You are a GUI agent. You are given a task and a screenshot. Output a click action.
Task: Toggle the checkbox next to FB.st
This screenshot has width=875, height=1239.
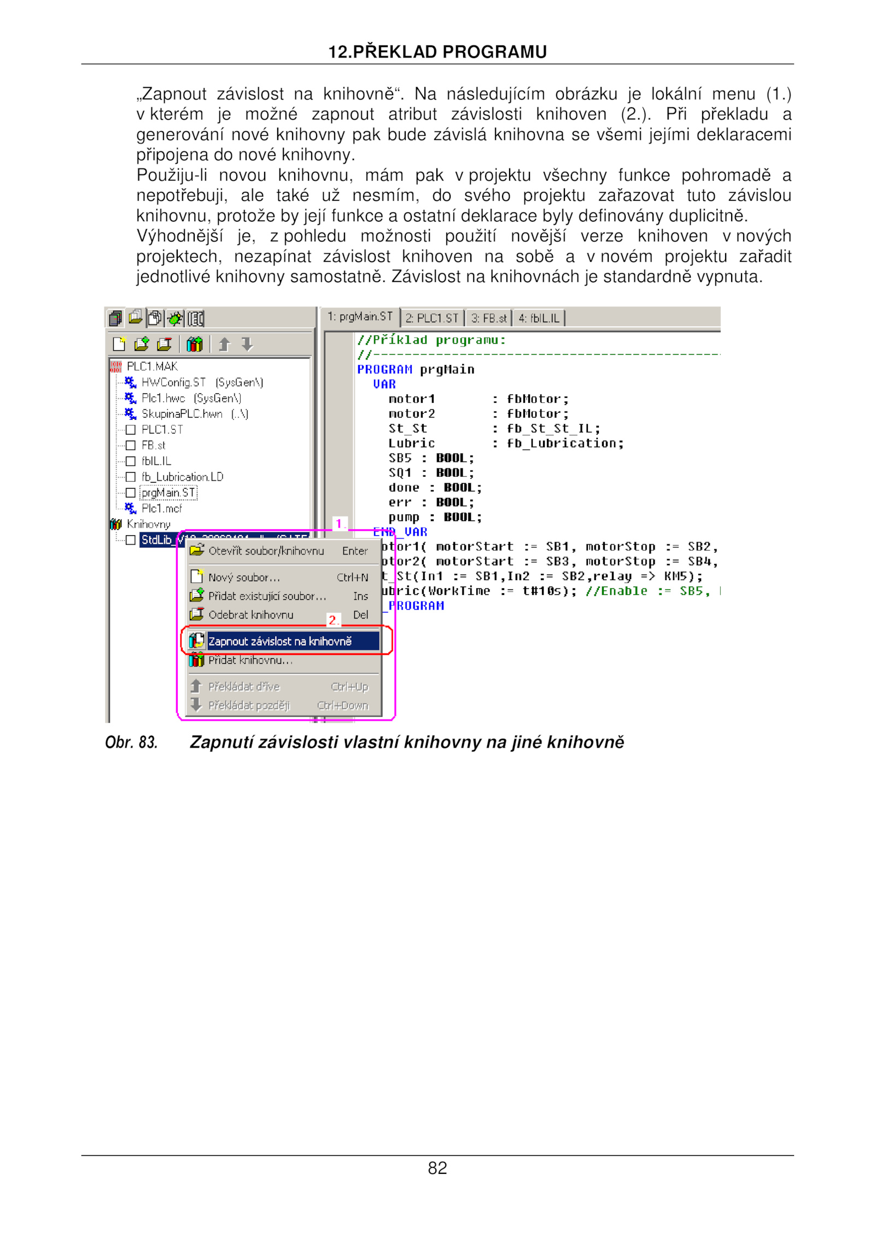[130, 445]
